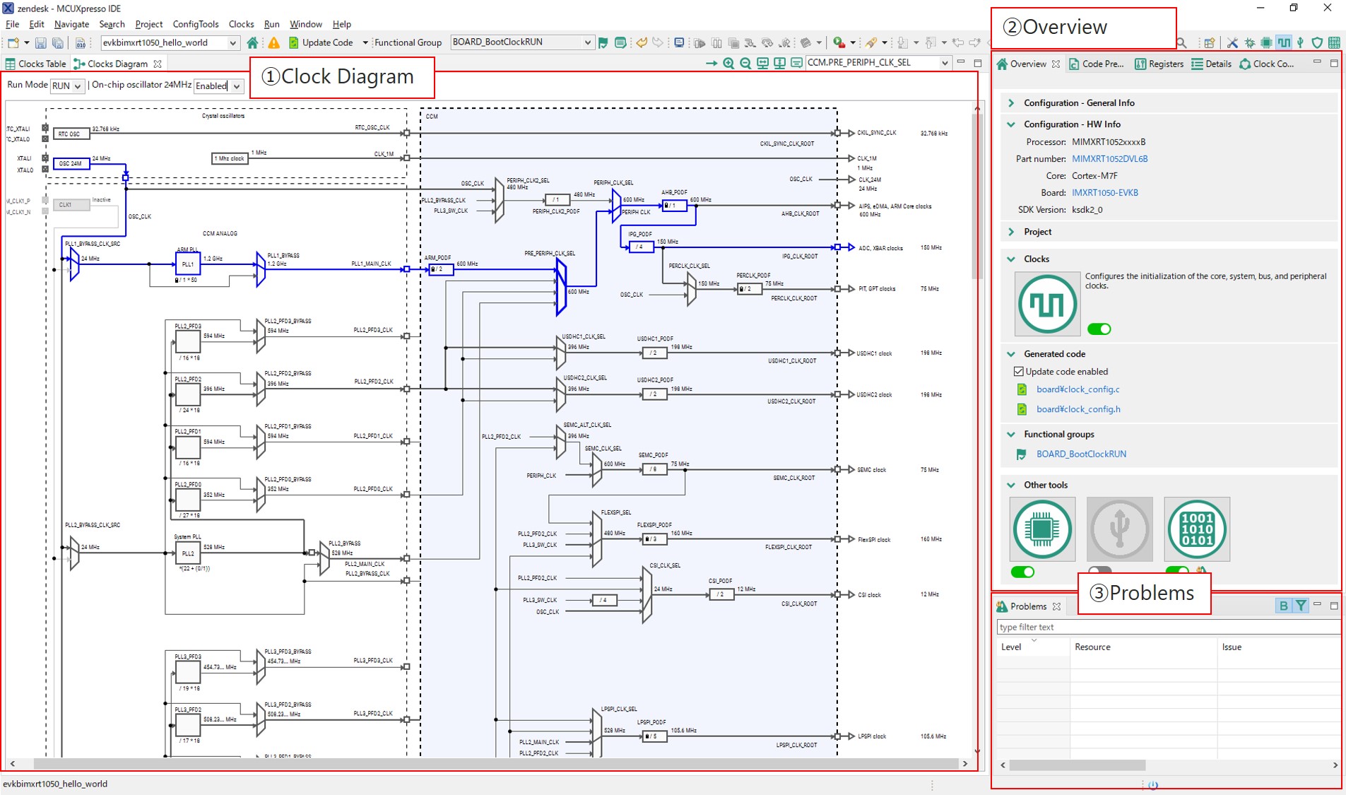This screenshot has width=1346, height=795.
Task: Open the binary 1001 tool icon in toolbar
Action: point(1334,42)
